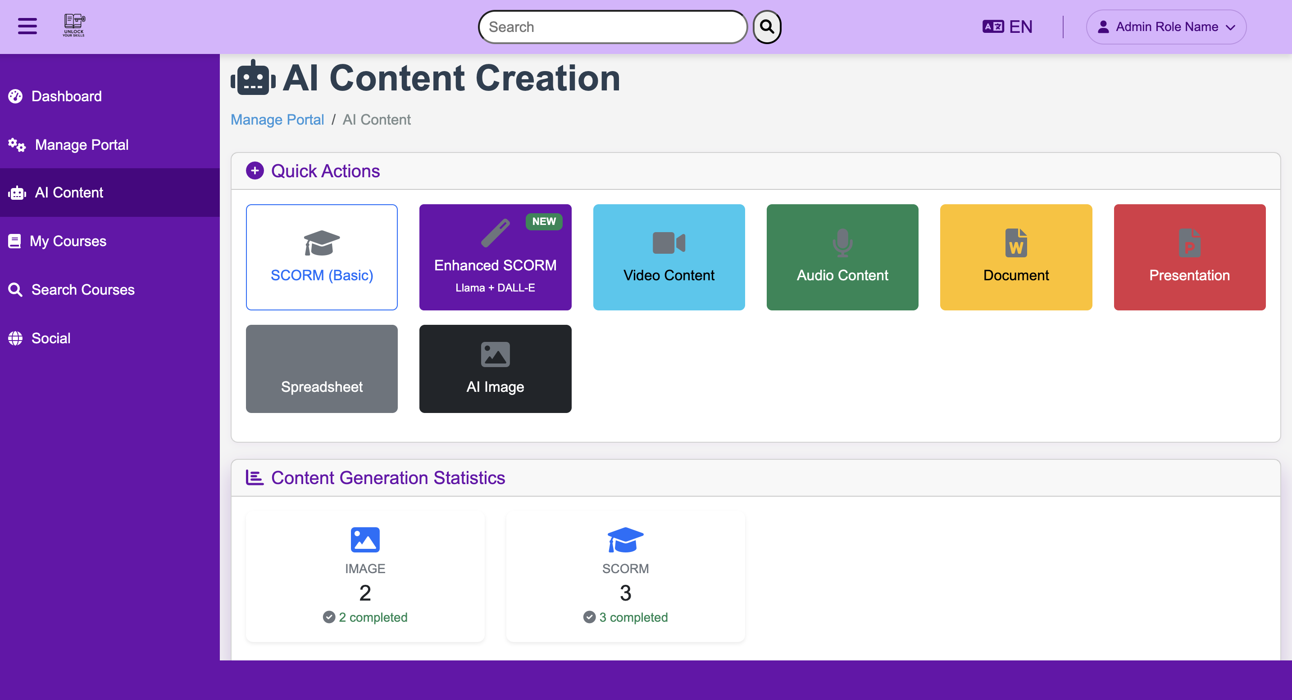The image size is (1292, 700).
Task: Click the search button beside the search bar
Action: pos(766,27)
